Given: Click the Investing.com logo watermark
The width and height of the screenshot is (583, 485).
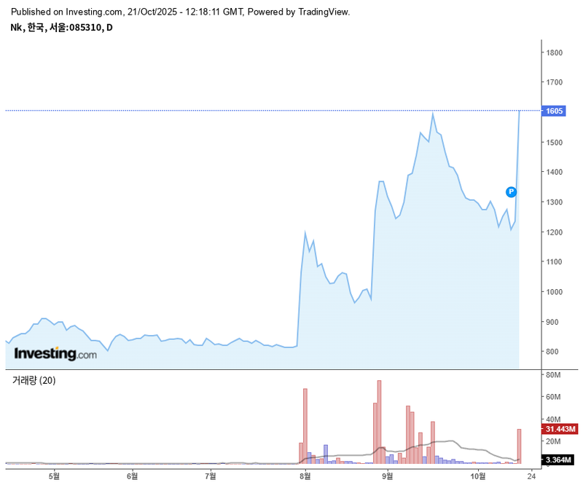Looking at the screenshot, I should tap(55, 354).
